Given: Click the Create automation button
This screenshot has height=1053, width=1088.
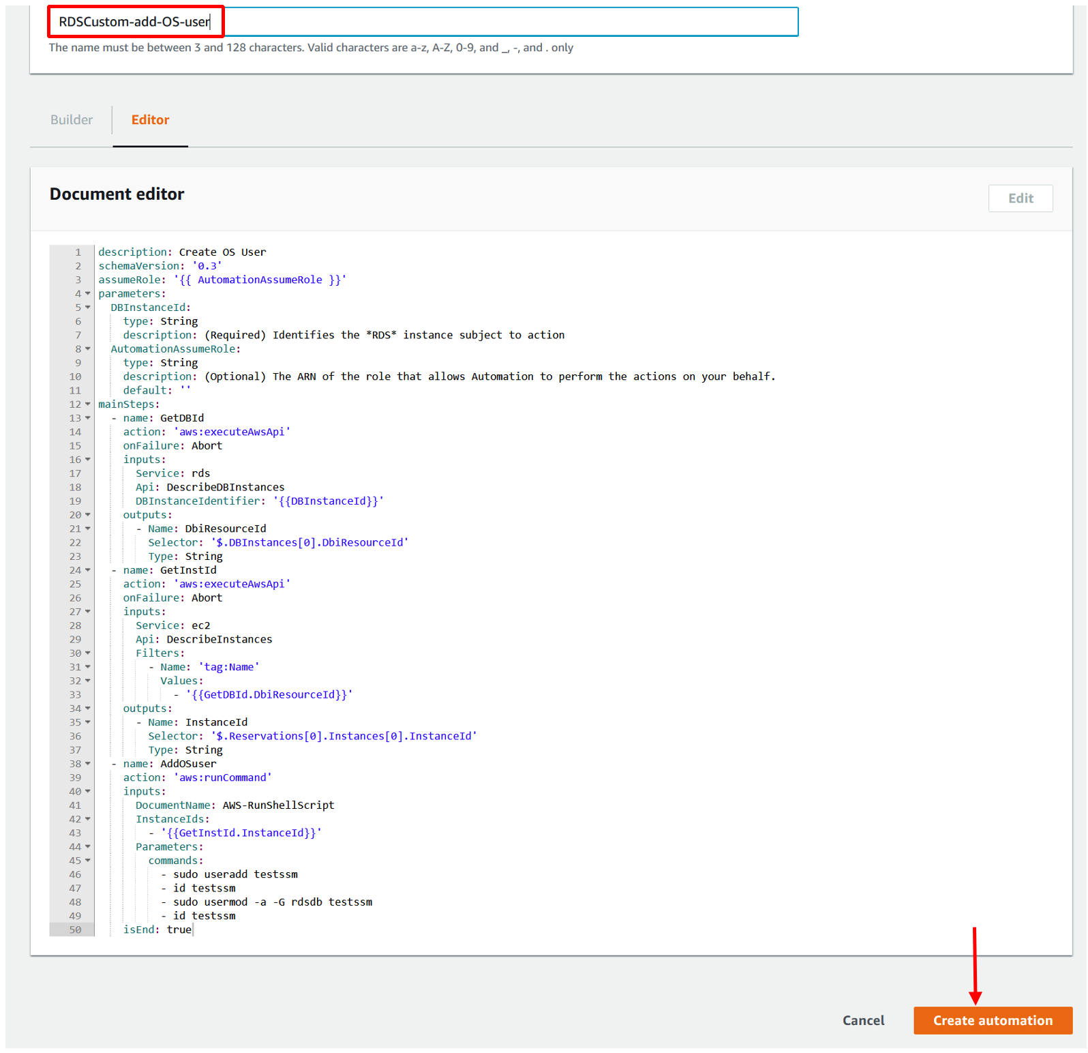Looking at the screenshot, I should [x=993, y=1021].
